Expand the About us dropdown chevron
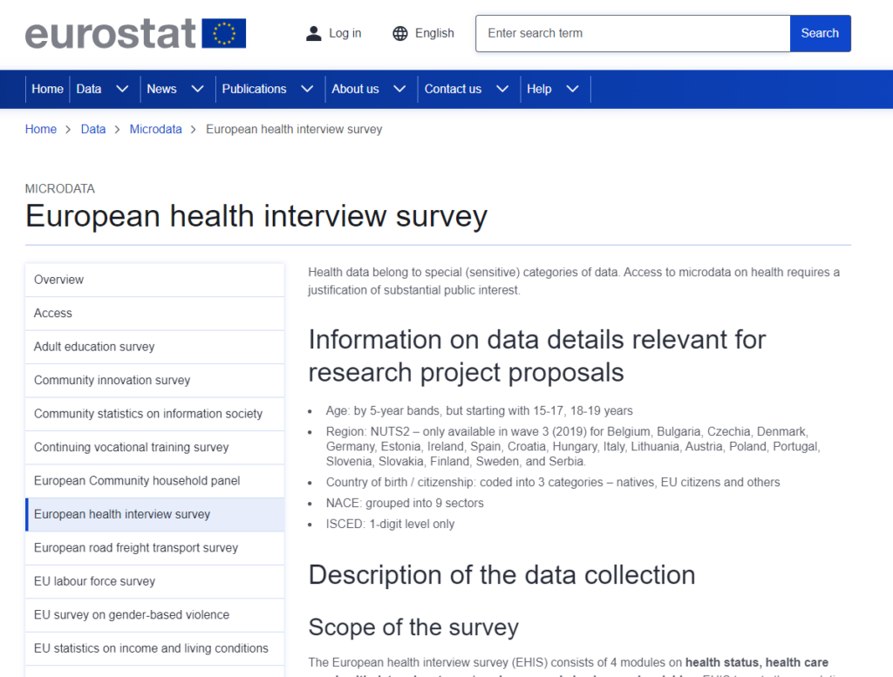893x677 pixels. click(x=399, y=89)
